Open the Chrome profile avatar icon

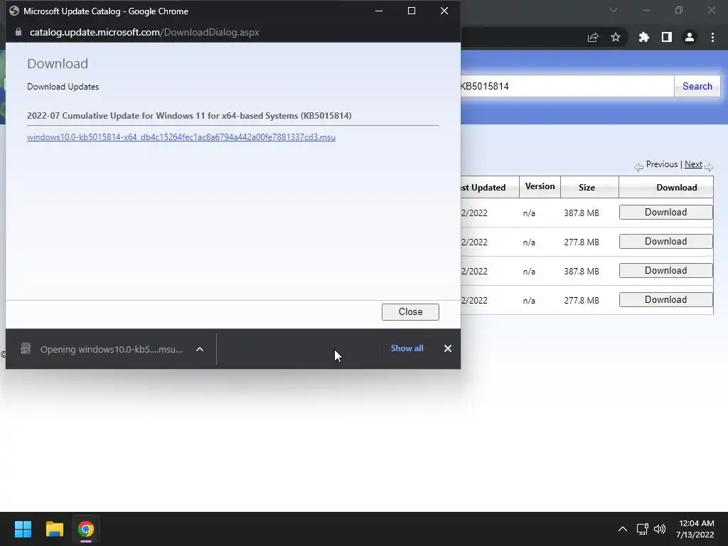click(x=690, y=37)
